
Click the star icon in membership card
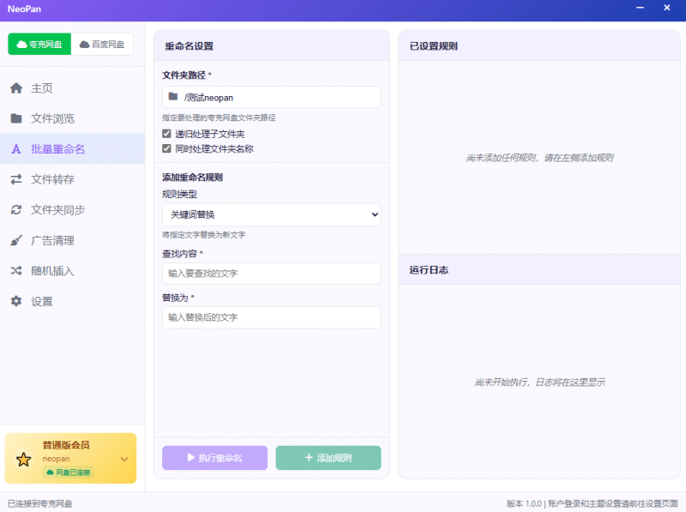tap(23, 459)
